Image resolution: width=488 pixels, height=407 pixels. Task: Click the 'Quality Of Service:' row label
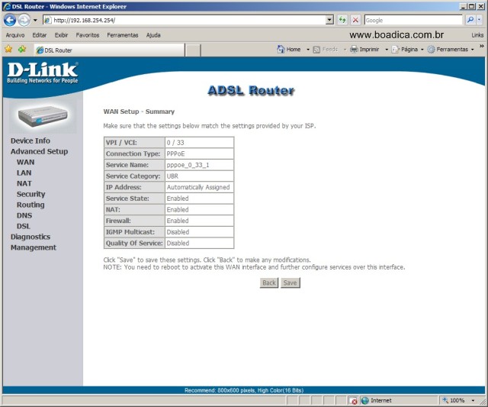(x=134, y=244)
